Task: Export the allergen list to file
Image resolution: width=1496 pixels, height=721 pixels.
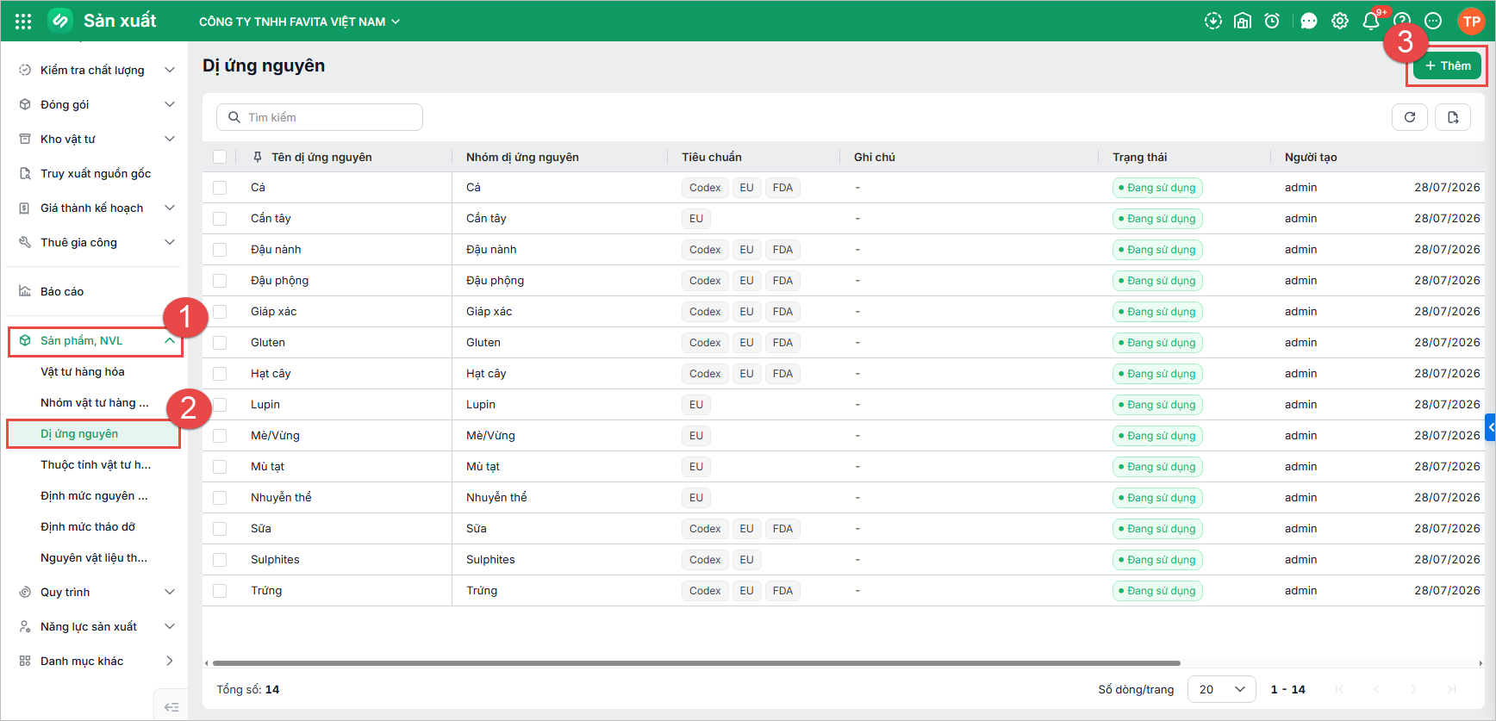Action: pyautogui.click(x=1453, y=117)
